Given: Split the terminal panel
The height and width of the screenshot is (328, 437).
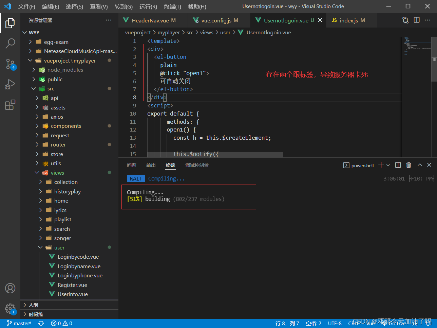Looking at the screenshot, I should click(x=398, y=165).
